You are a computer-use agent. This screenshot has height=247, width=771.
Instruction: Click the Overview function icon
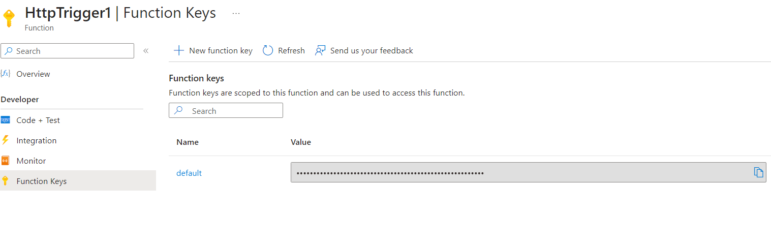(x=5, y=74)
